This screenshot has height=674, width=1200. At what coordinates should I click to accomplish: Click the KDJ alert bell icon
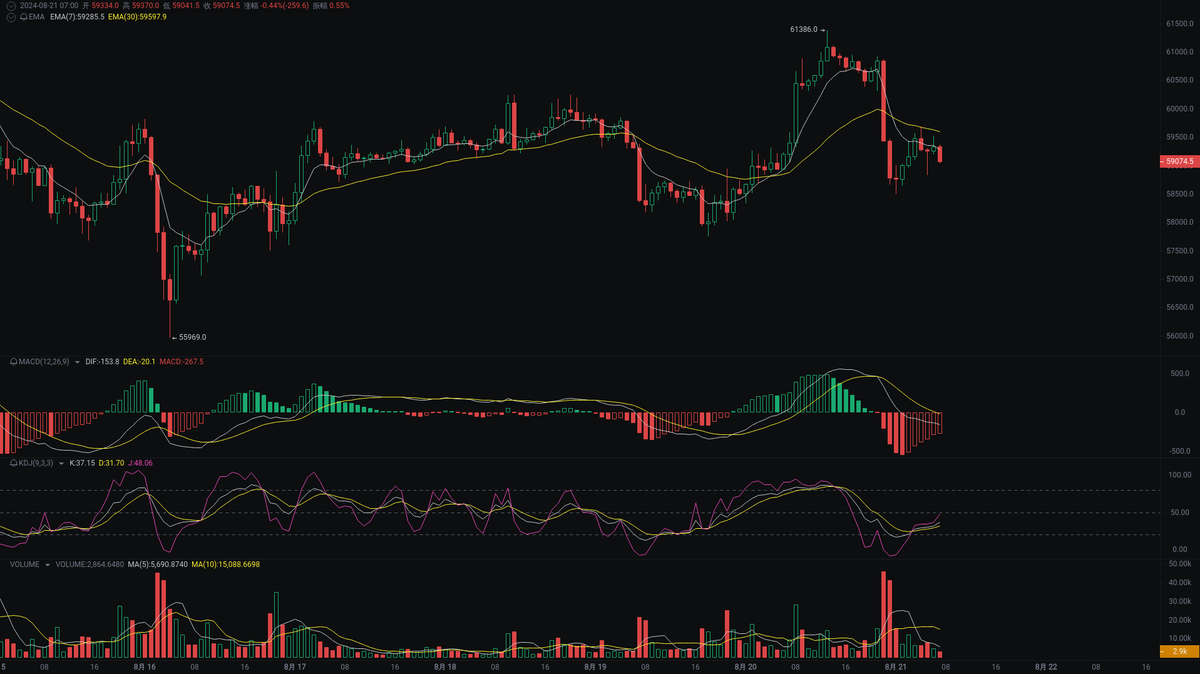[x=13, y=463]
